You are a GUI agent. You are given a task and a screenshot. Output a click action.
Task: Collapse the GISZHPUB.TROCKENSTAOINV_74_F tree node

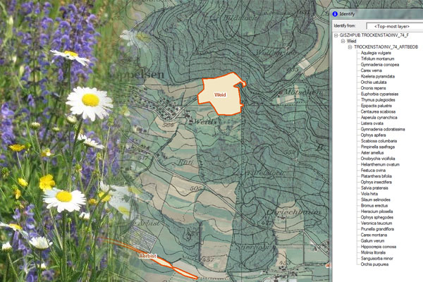pos(336,35)
